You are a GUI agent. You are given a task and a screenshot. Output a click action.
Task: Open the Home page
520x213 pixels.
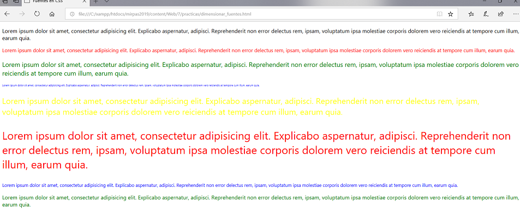pos(52,14)
